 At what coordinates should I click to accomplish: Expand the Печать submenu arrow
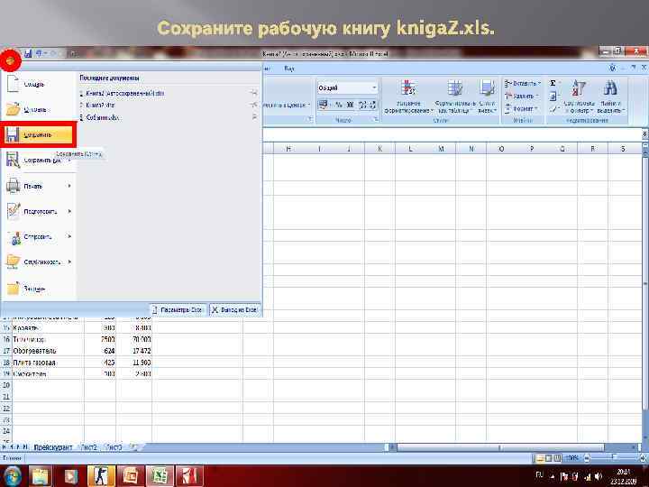point(69,186)
